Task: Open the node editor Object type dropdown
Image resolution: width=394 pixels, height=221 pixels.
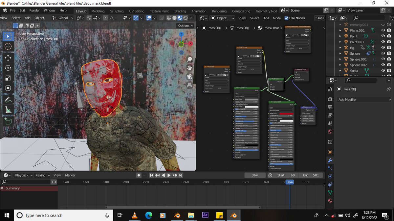Action: (x=223, y=18)
